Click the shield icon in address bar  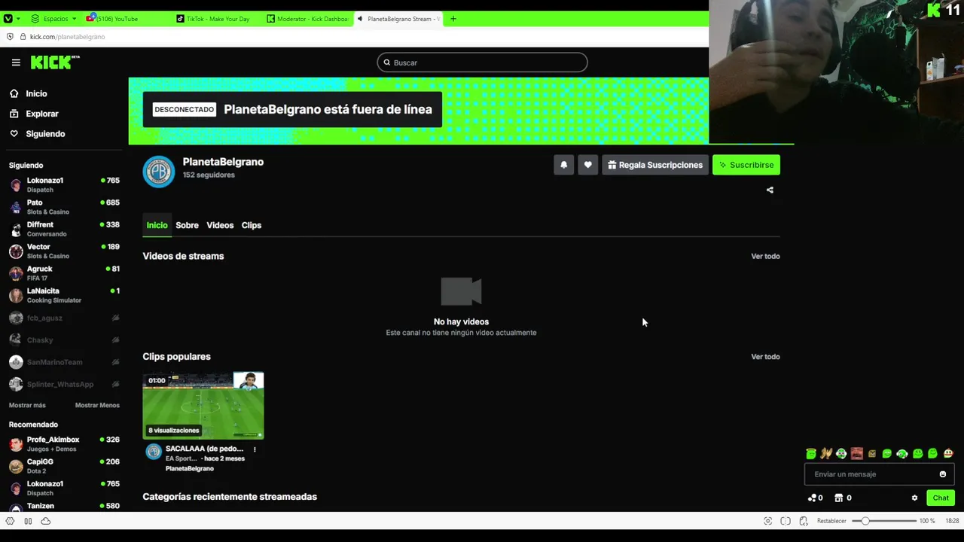tap(10, 37)
